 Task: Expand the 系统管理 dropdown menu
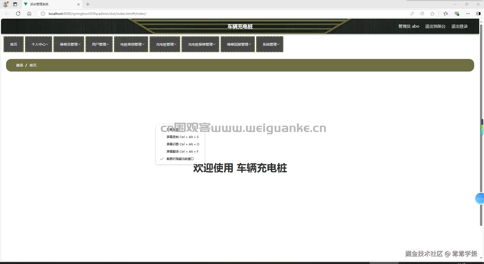[x=270, y=44]
